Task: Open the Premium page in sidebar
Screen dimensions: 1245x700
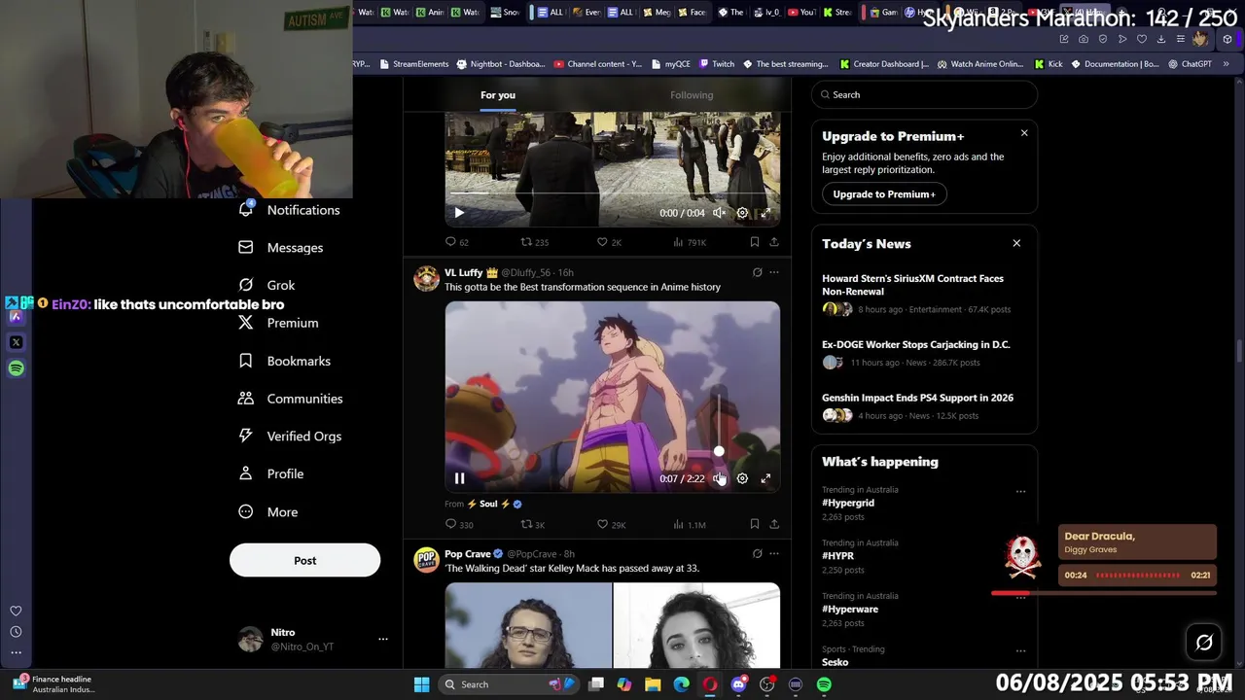Action: [278, 323]
